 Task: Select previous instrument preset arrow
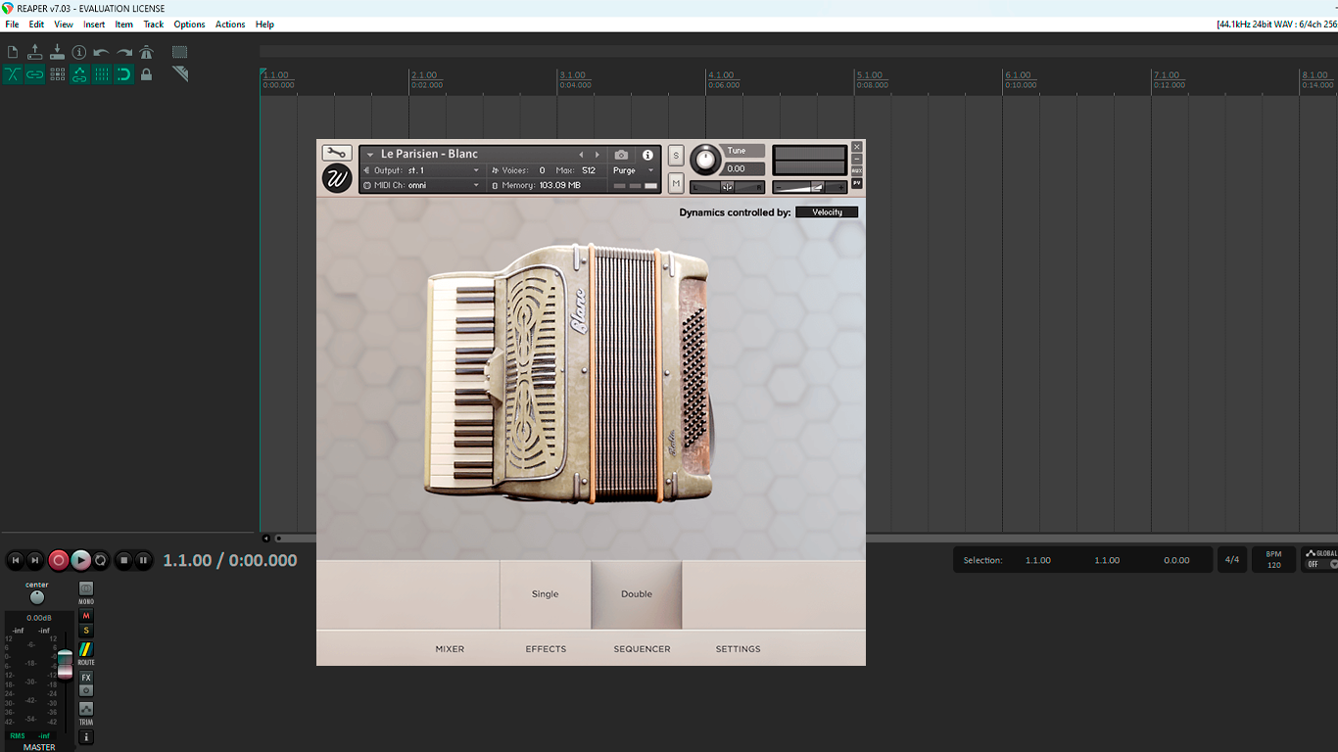coord(581,155)
